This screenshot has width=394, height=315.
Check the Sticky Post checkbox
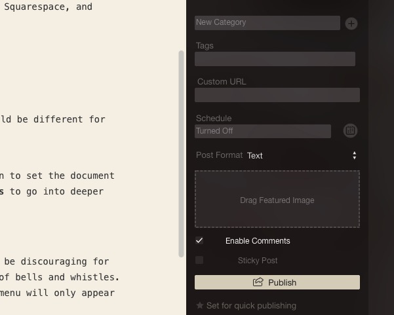click(x=199, y=261)
